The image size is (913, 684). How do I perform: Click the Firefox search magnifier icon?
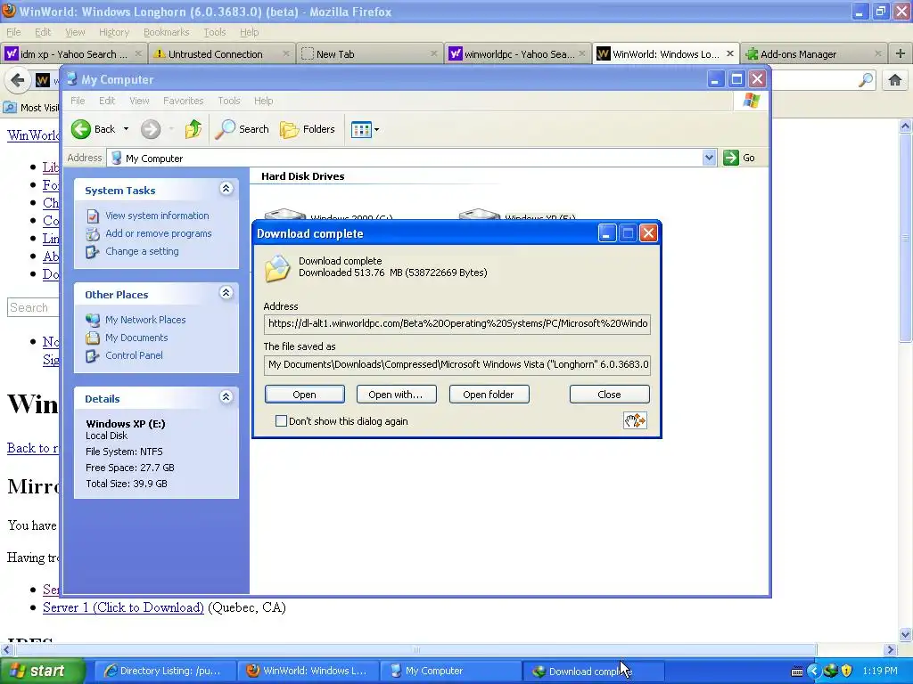pyautogui.click(x=866, y=80)
